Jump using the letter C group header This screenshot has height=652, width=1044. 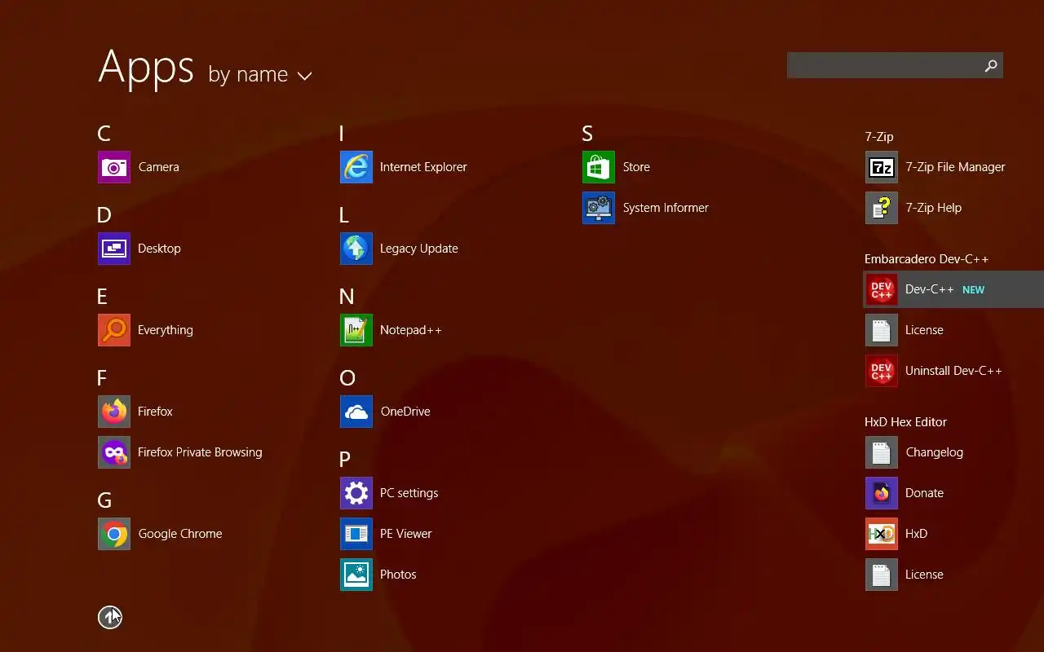pos(104,134)
